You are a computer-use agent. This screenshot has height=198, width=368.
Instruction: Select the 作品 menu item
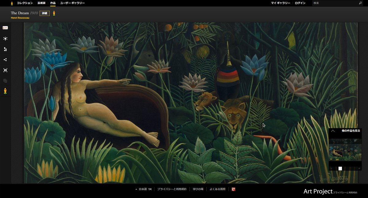click(x=53, y=3)
